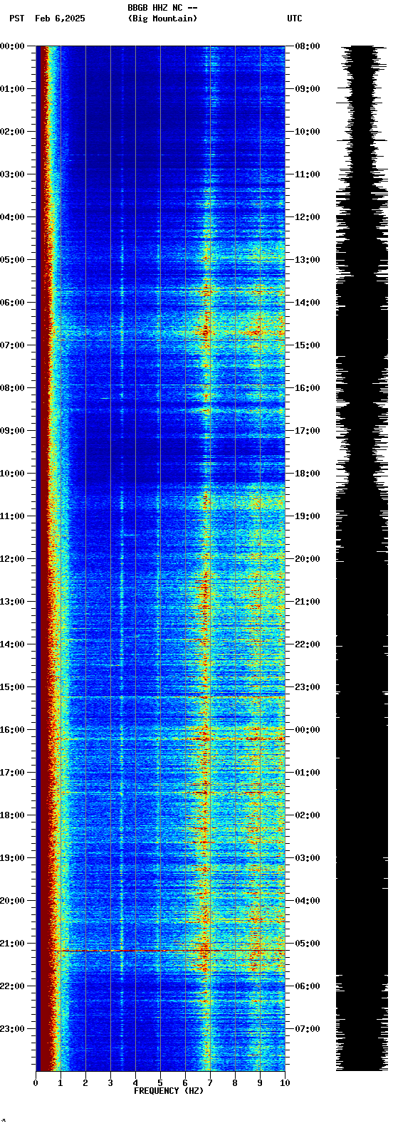
Task: Click 02:00 on the UTC time axis
Action: click(307, 815)
